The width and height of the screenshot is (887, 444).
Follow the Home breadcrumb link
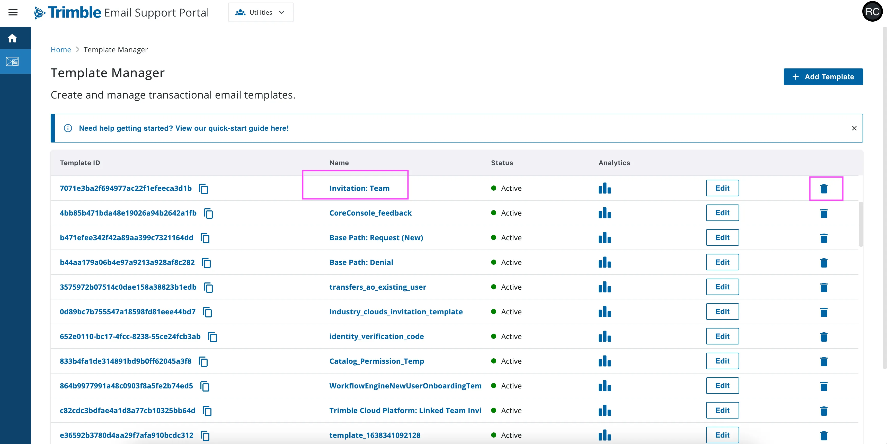[x=61, y=50]
